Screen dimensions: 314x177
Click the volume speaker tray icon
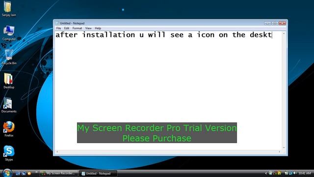pos(295,173)
